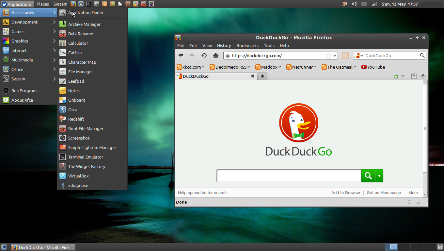Open the DuckDuckGo search options dropdown arrow
Image resolution: width=444 pixels, height=251 pixels.
pyautogui.click(x=379, y=176)
